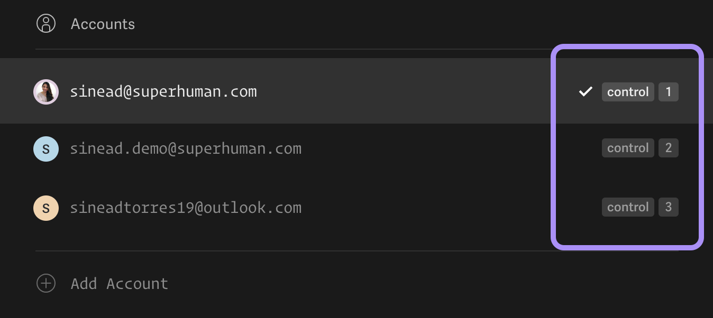Switch to sinead.demo@superhuman.com account
The height and width of the screenshot is (318, 713).
186,149
